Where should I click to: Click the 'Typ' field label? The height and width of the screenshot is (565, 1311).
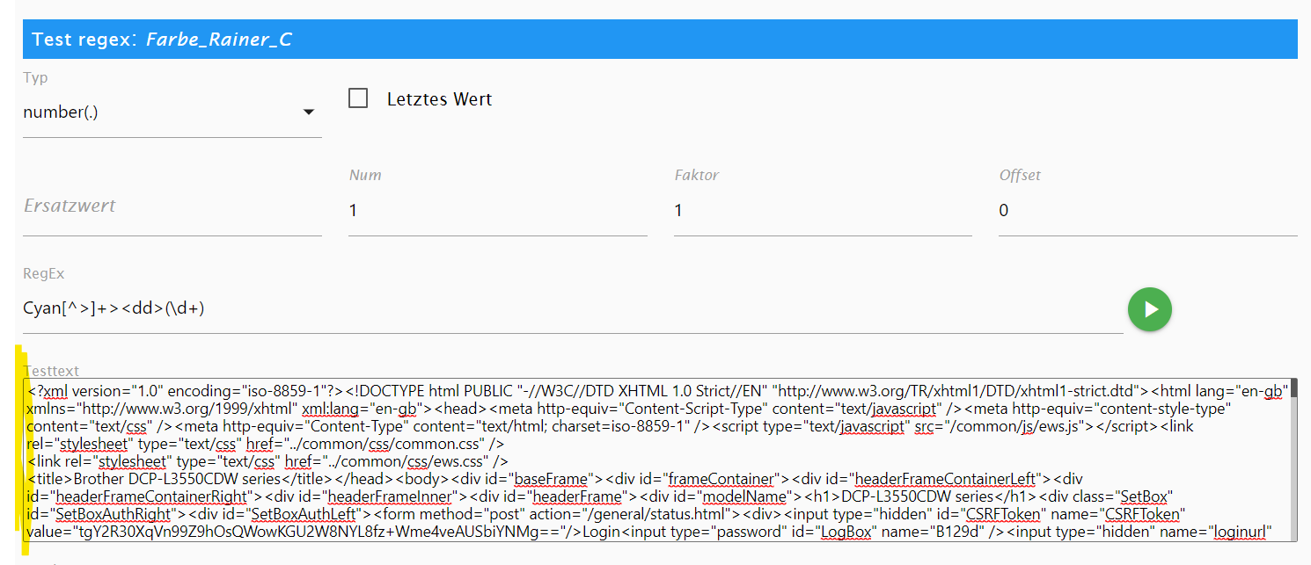pos(35,78)
